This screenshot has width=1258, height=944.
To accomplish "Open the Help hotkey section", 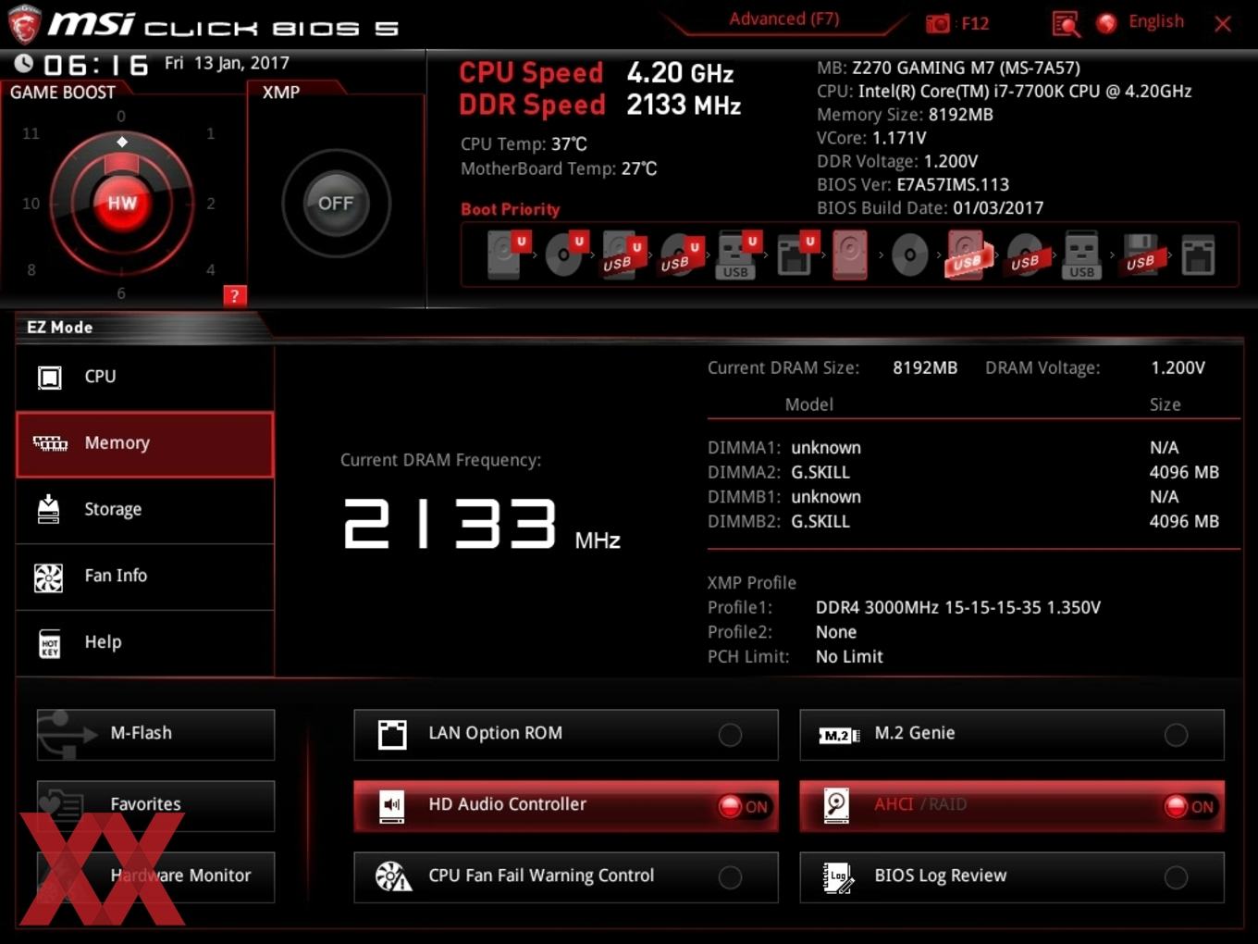I will click(145, 643).
